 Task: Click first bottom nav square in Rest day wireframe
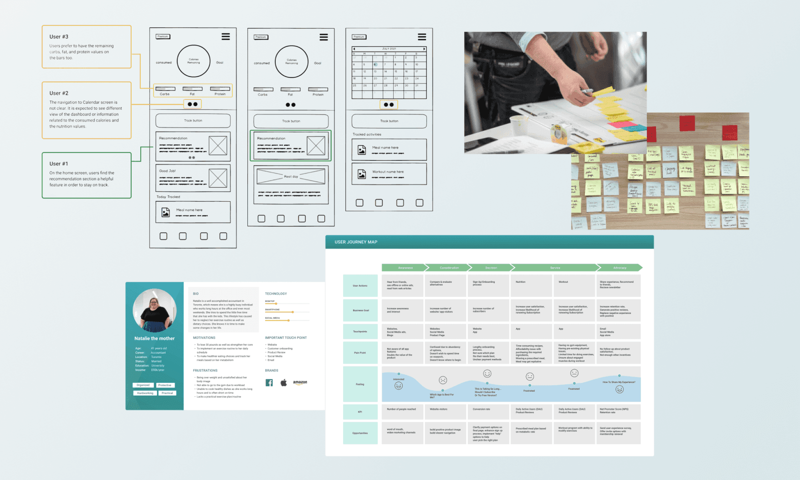(262, 219)
